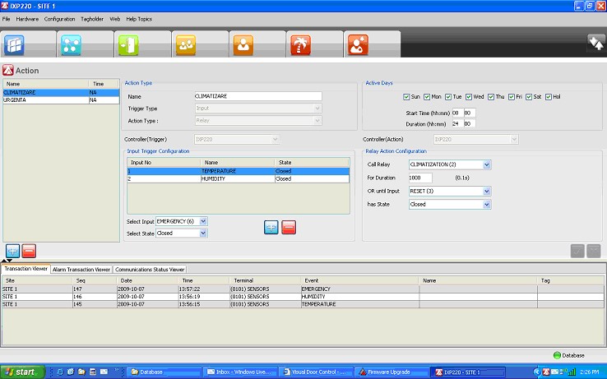Toggle the Tue active day checkbox
The height and width of the screenshot is (379, 607).
pos(448,97)
